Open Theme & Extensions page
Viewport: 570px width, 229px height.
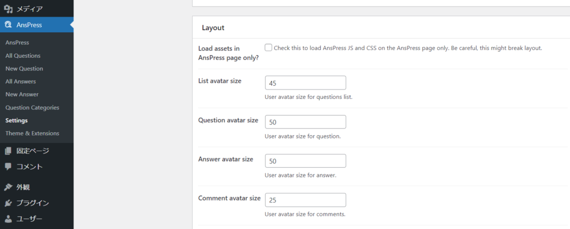32,133
